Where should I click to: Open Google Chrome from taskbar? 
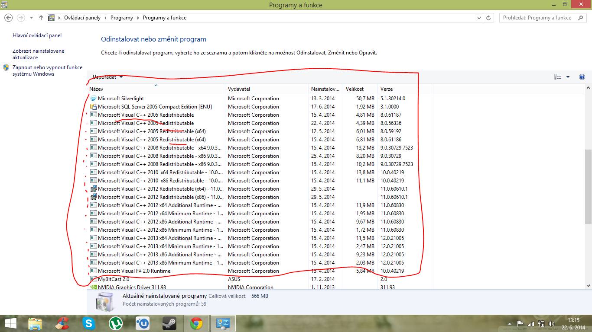pyautogui.click(x=196, y=323)
